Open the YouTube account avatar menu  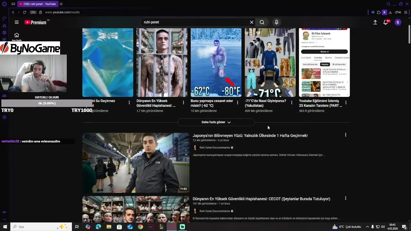pos(398,22)
